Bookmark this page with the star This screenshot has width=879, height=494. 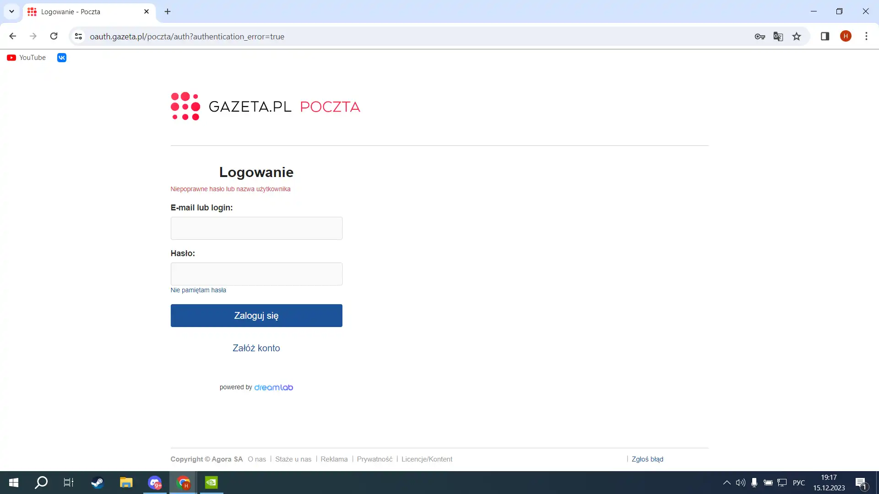tap(797, 36)
